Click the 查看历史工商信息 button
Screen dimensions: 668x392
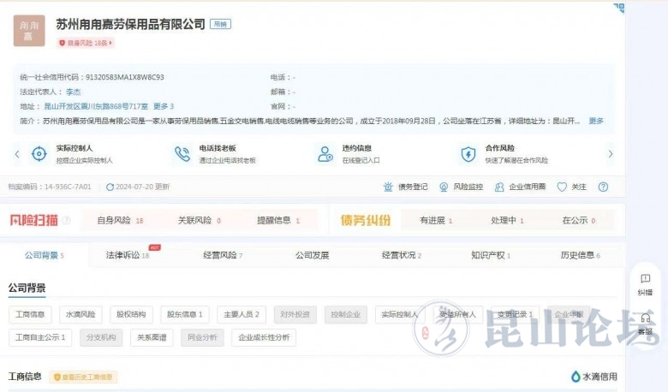pyautogui.click(x=83, y=377)
